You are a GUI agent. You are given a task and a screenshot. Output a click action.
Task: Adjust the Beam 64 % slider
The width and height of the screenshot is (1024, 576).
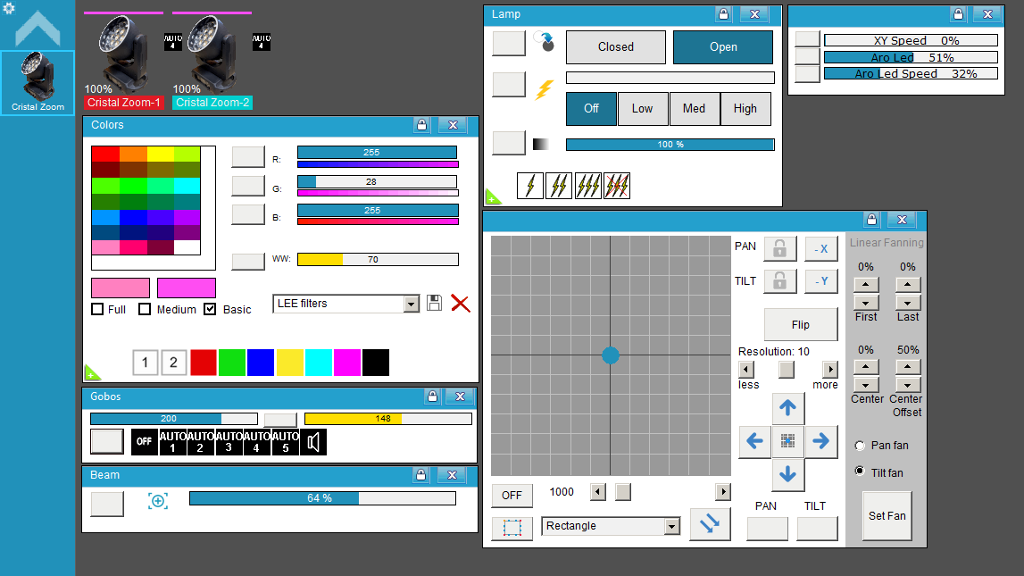pos(322,498)
